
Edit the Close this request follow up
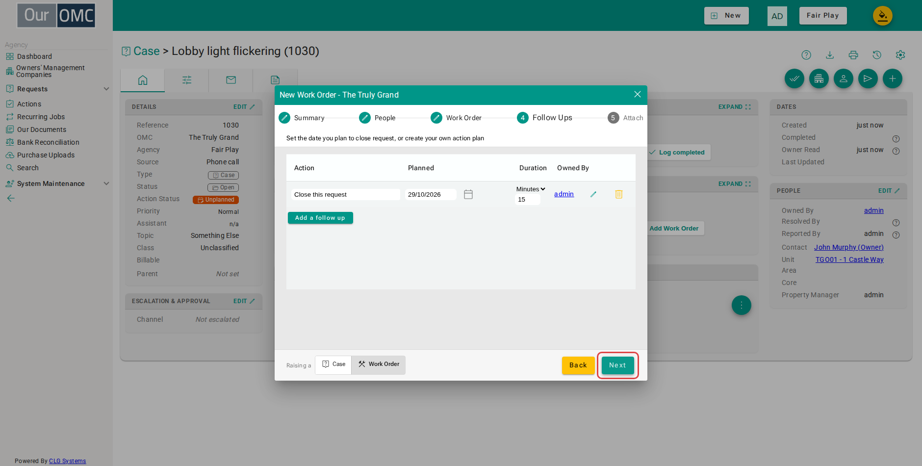click(593, 194)
